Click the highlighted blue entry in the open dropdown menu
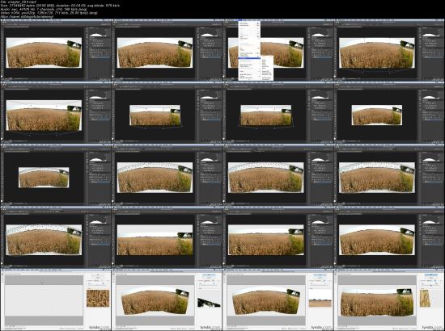Image resolution: width=445 pixels, height=331 pixels. (x=249, y=58)
